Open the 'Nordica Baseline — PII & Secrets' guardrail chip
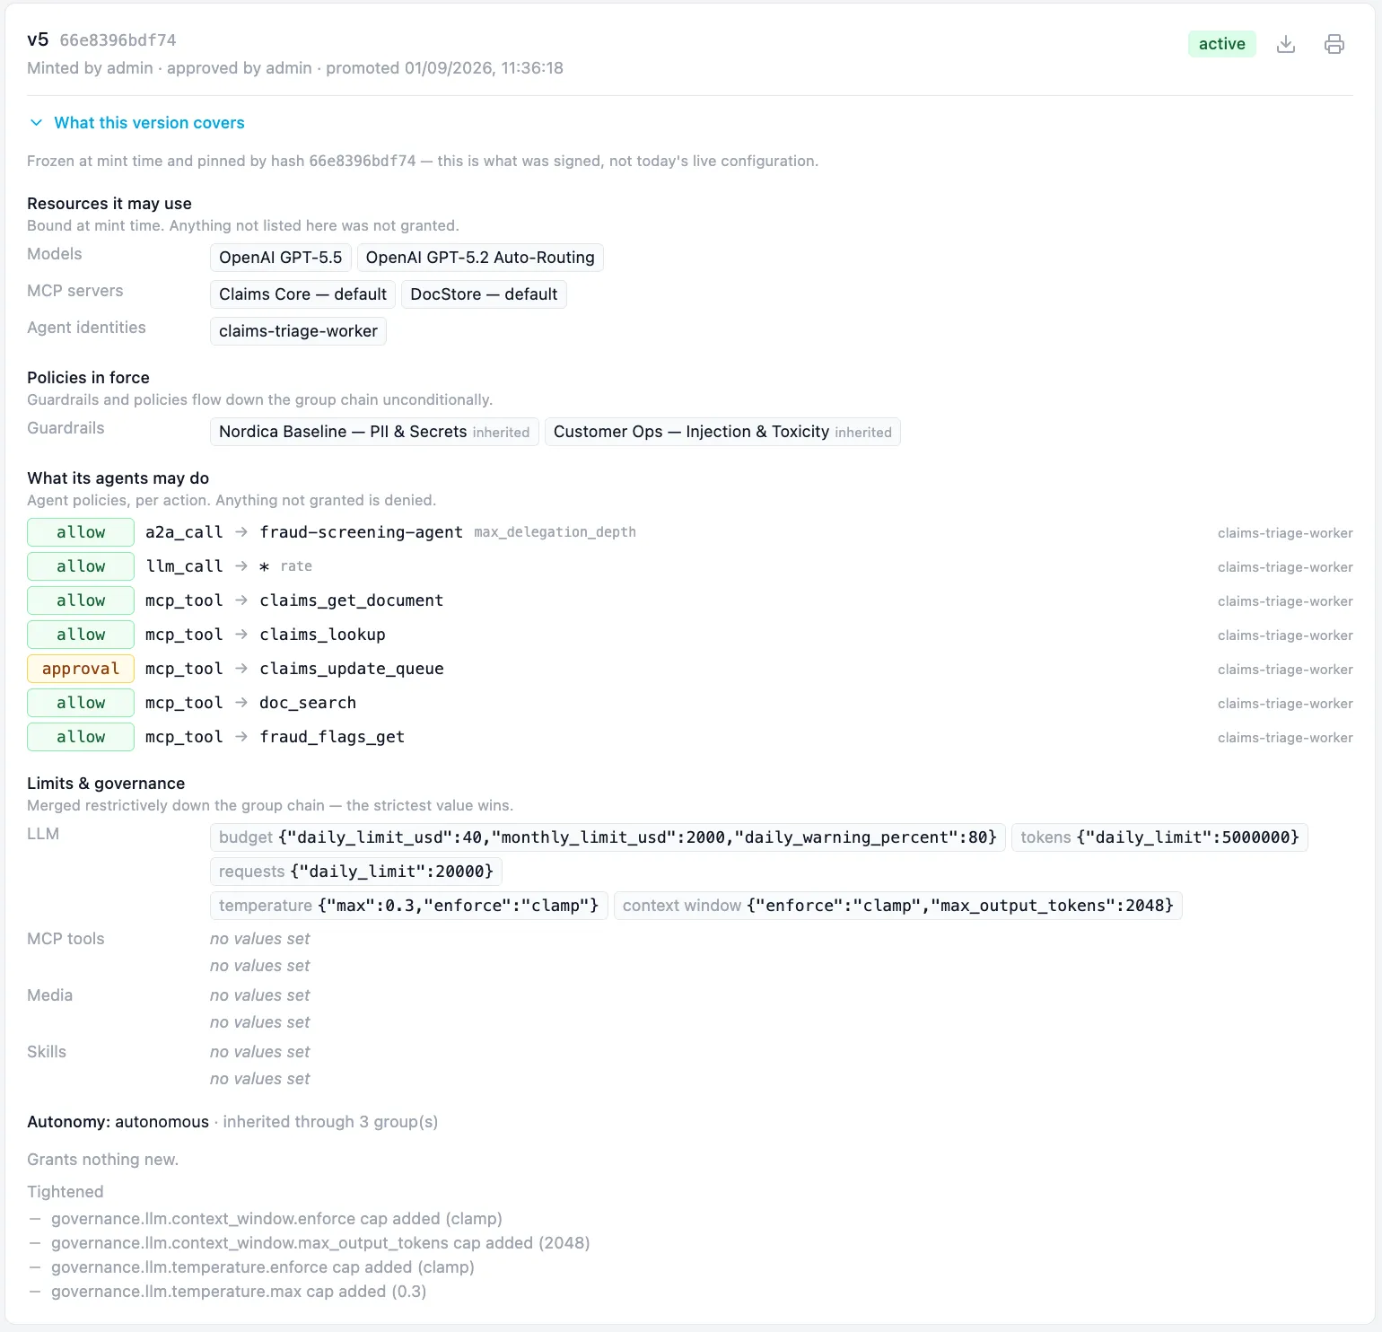Viewport: 1382px width, 1332px height. (374, 432)
